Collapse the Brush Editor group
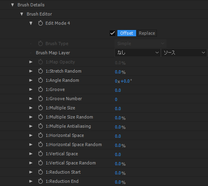Viewport: 208px width, 186px height. [x=22, y=14]
